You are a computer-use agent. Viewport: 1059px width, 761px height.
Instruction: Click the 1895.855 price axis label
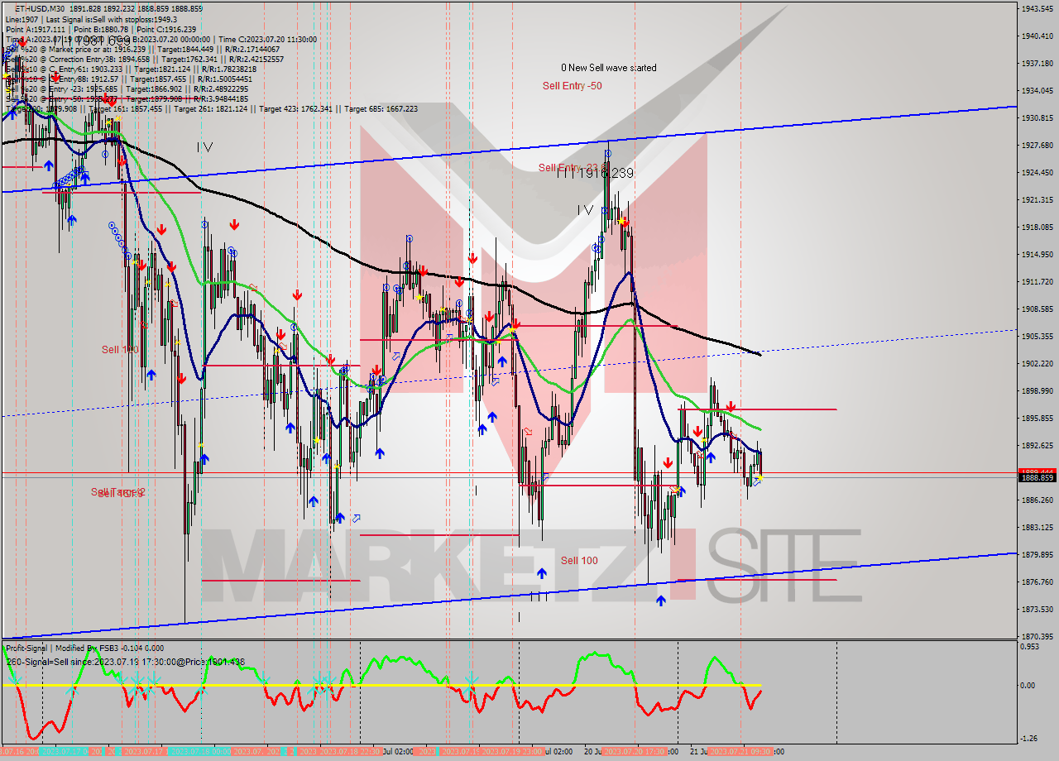[1037, 418]
